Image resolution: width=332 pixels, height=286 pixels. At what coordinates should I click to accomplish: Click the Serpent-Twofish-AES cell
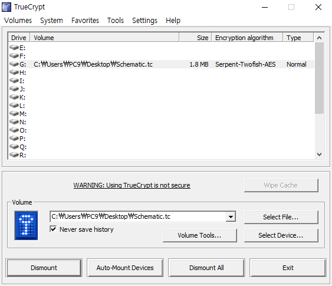click(245, 64)
